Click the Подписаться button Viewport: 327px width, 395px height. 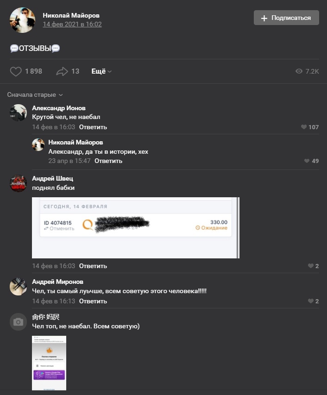[x=286, y=18]
